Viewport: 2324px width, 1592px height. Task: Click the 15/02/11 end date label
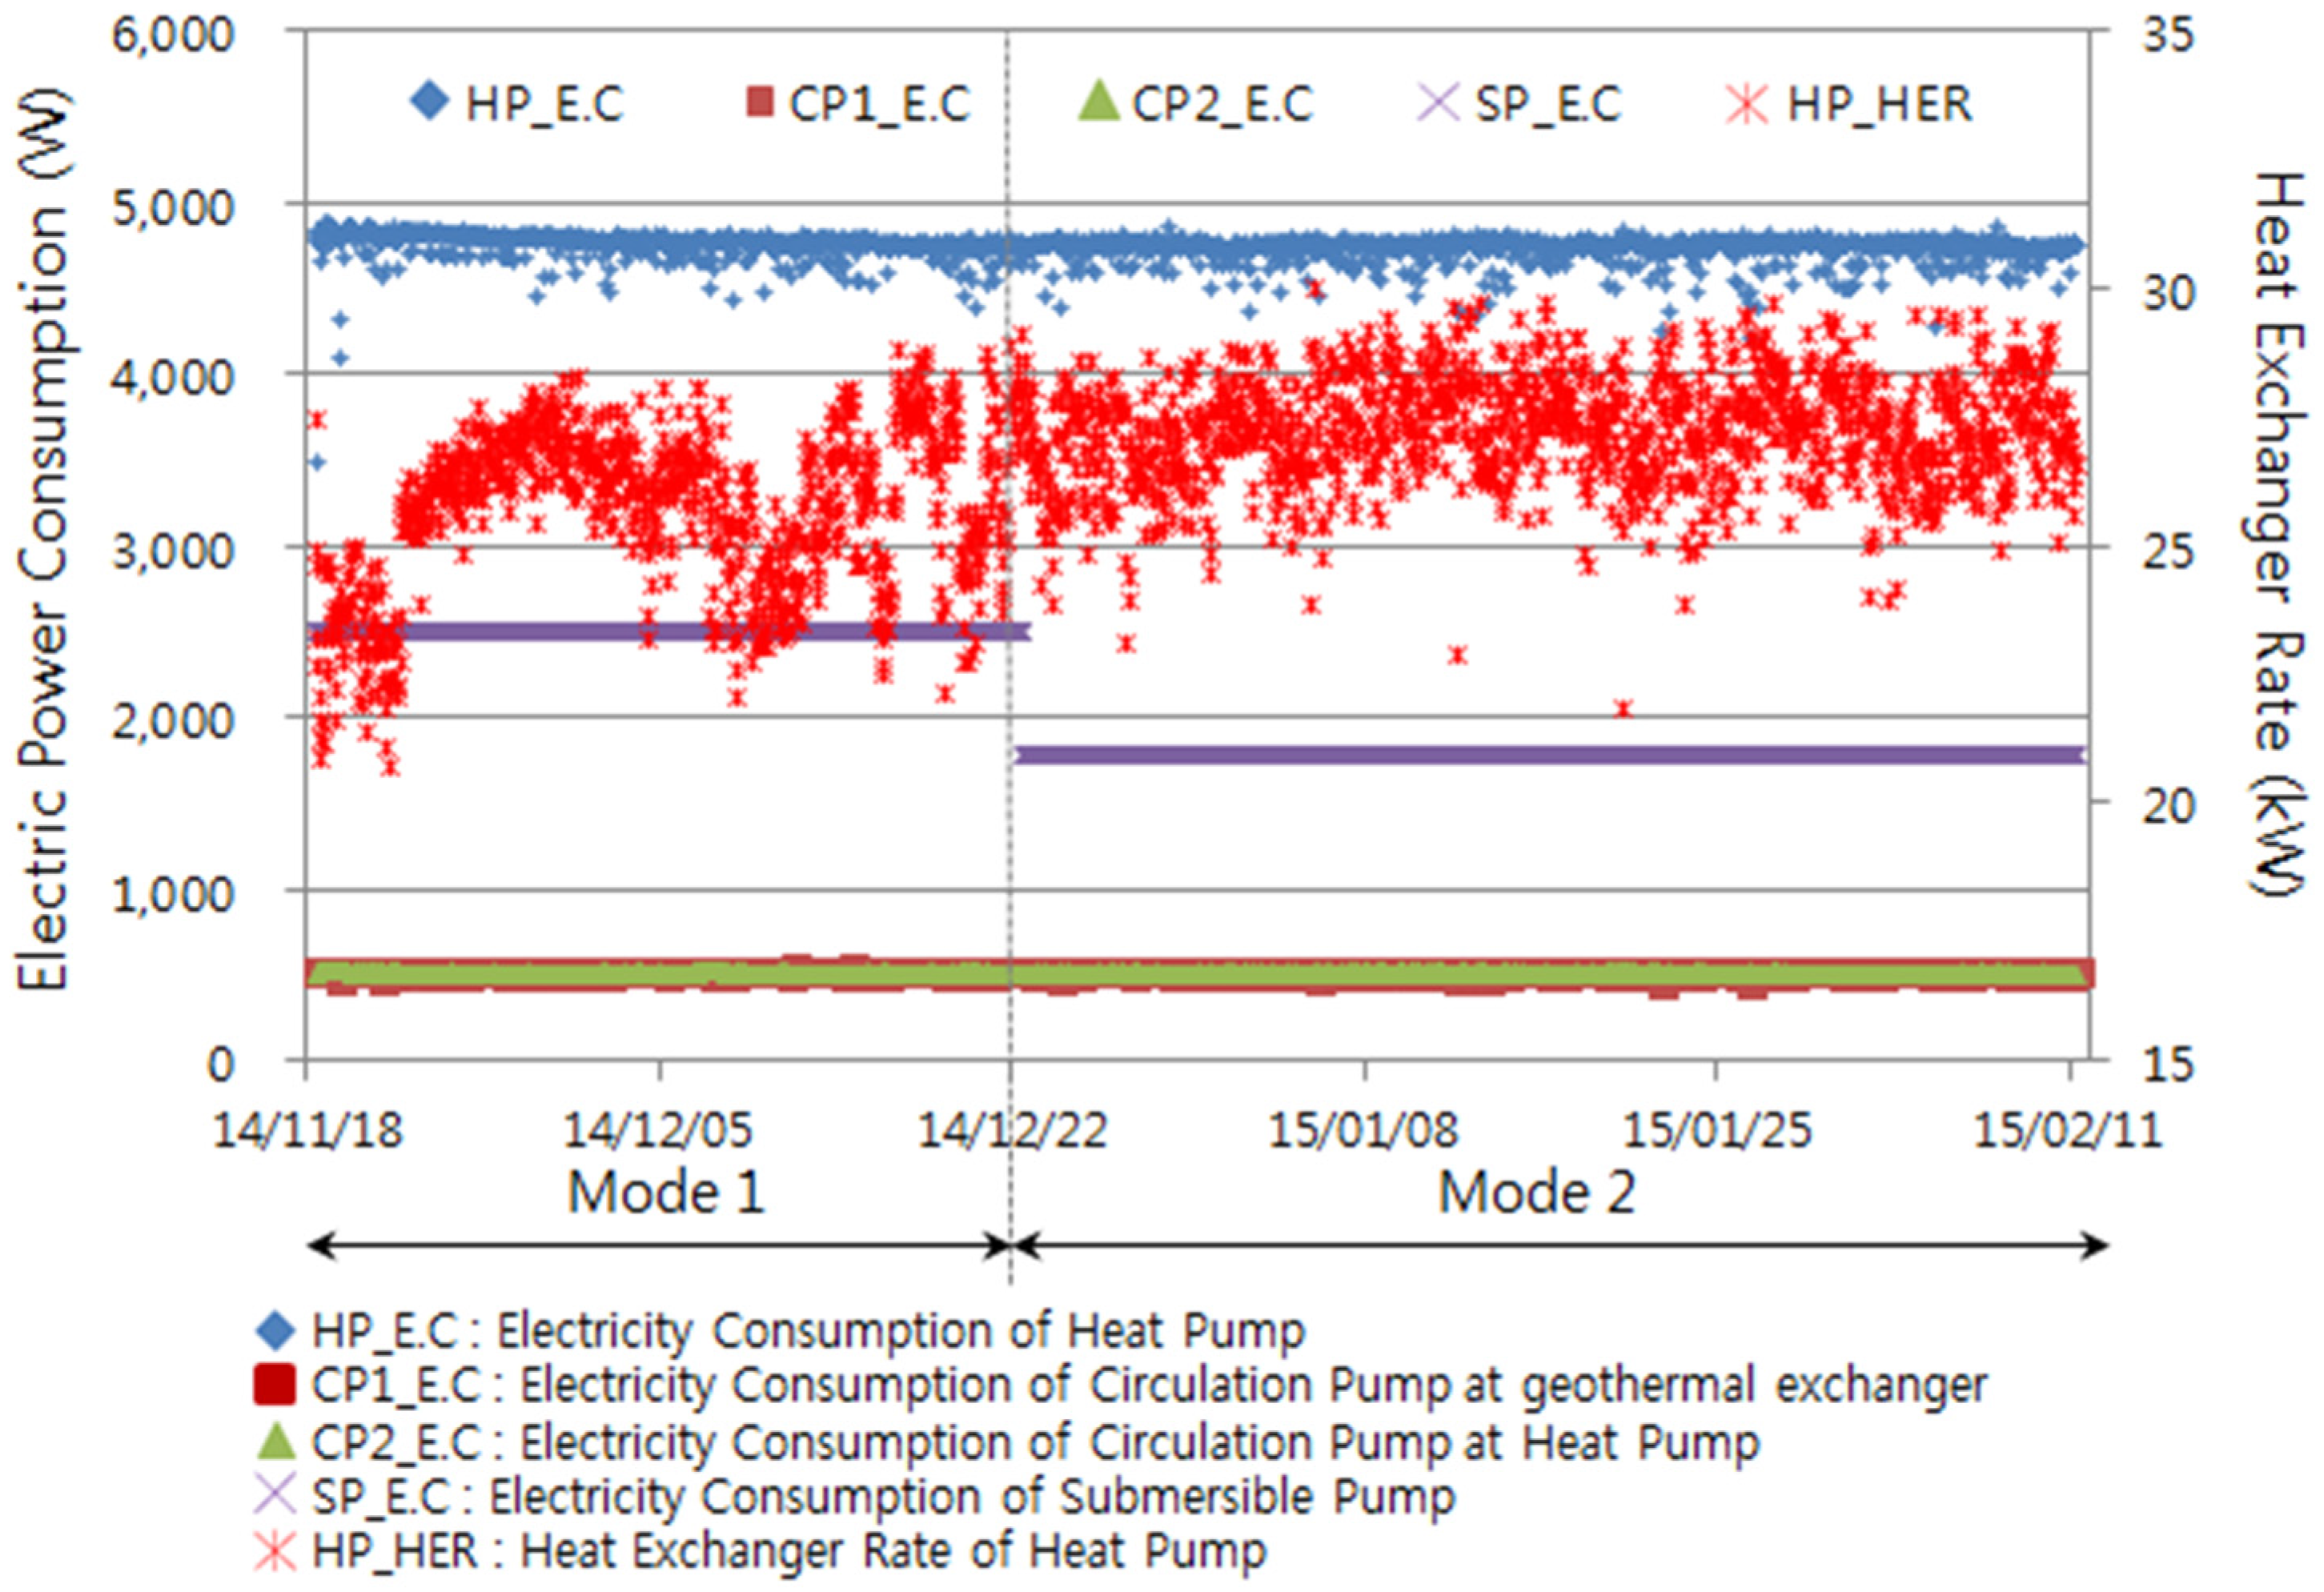pos(2068,1131)
